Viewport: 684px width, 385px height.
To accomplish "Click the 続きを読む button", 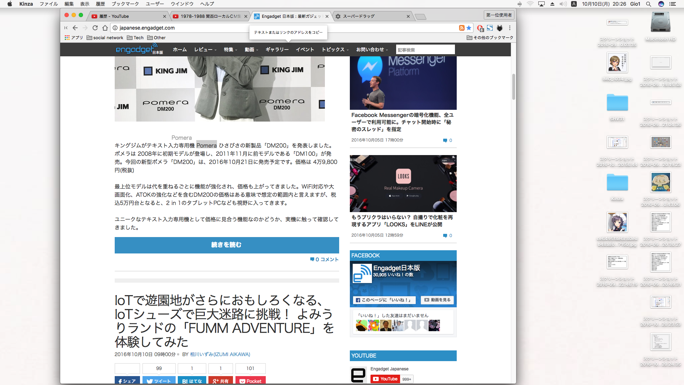I will 227,245.
